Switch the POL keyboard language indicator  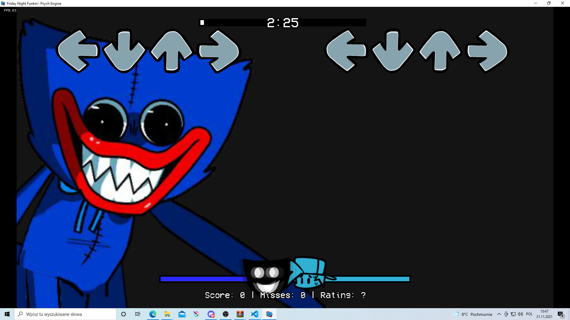pyautogui.click(x=529, y=314)
